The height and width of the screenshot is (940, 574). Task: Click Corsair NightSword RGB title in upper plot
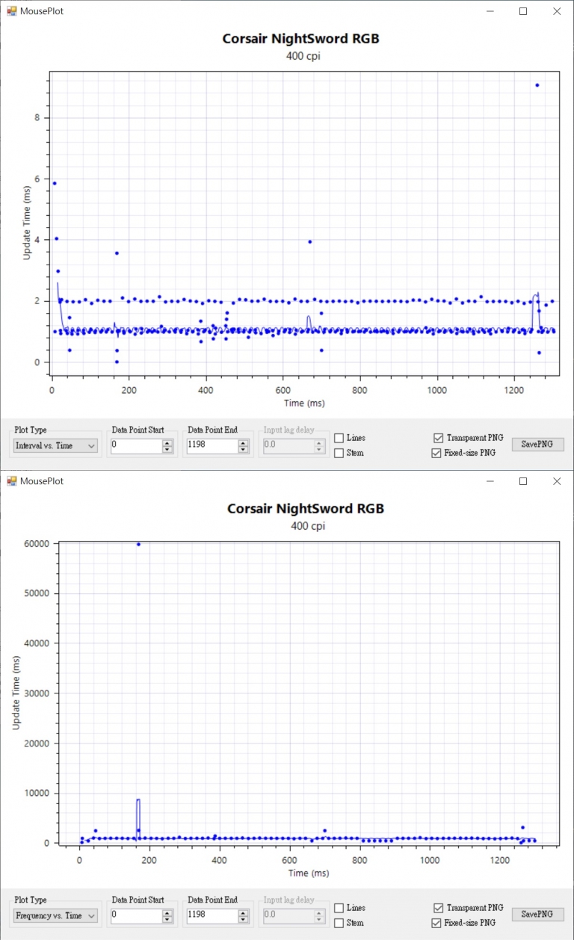coord(300,39)
